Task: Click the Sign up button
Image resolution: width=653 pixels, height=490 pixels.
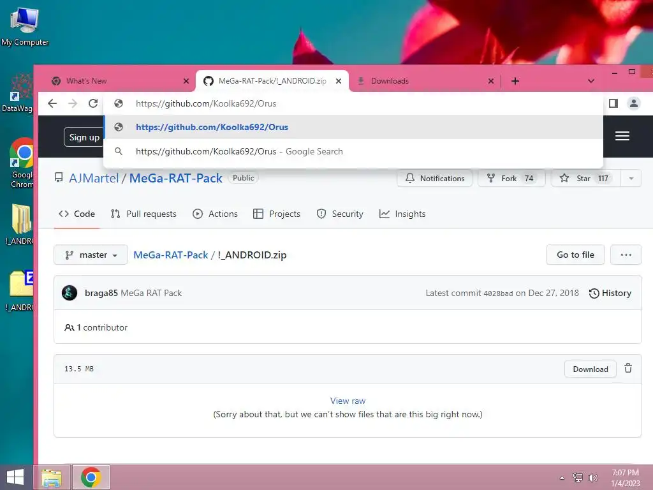Action: pos(84,137)
